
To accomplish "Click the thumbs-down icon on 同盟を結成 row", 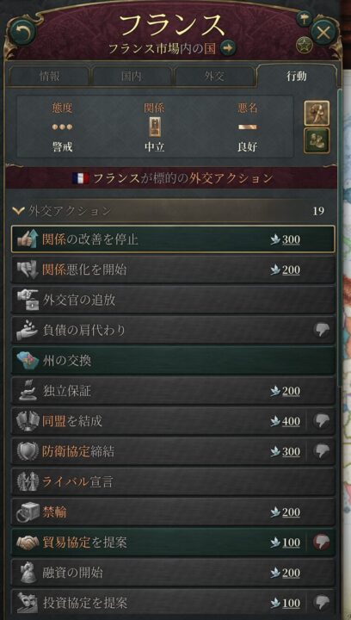I will pos(322,421).
